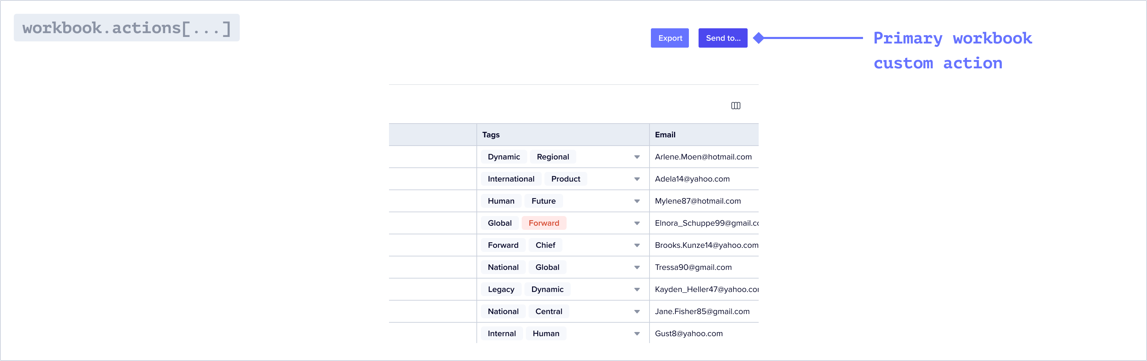Open the Send to... custom action
Image resolution: width=1147 pixels, height=361 pixels.
point(722,38)
